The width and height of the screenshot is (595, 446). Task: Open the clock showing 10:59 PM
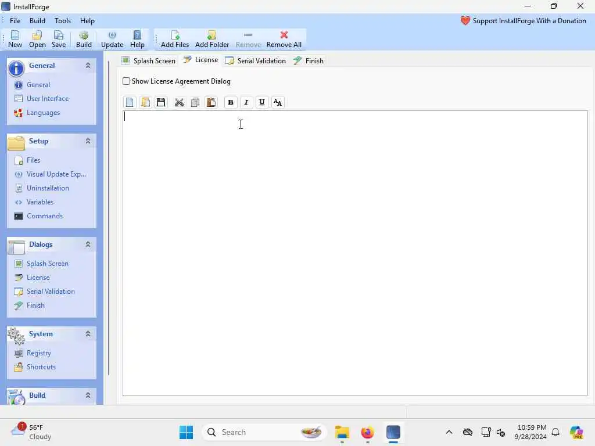[530, 432]
